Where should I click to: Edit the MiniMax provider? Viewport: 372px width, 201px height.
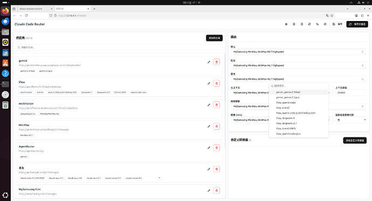coord(209,126)
